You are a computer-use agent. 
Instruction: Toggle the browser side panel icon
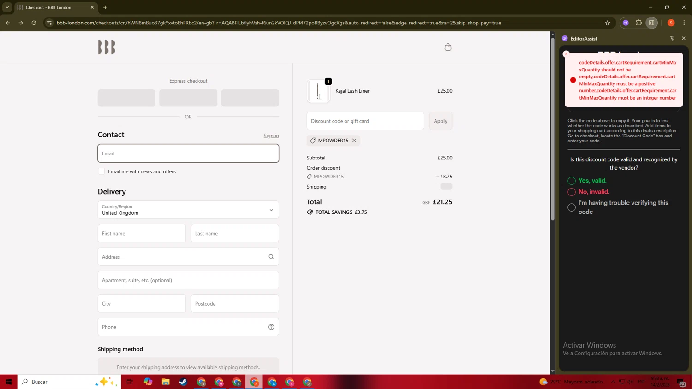pyautogui.click(x=651, y=23)
